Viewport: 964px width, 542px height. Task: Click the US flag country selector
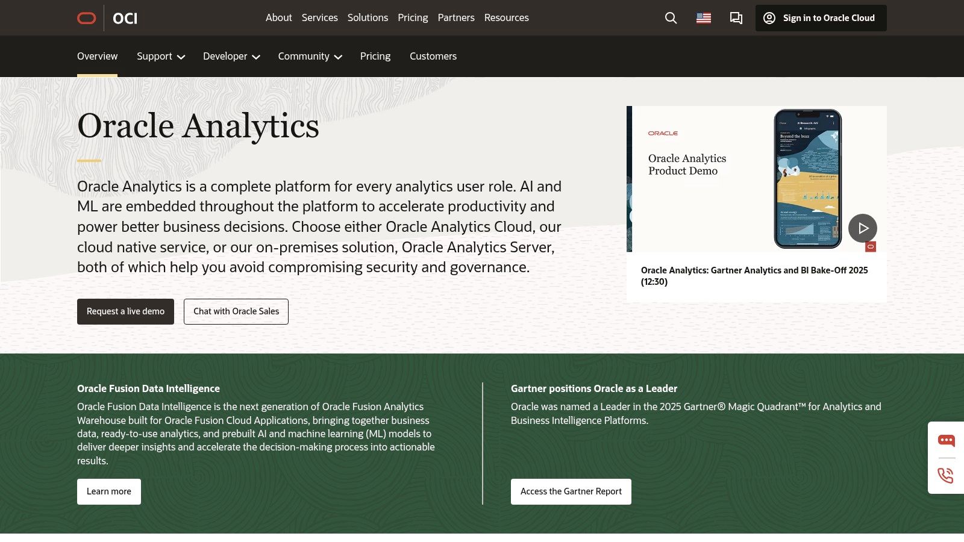pyautogui.click(x=704, y=18)
